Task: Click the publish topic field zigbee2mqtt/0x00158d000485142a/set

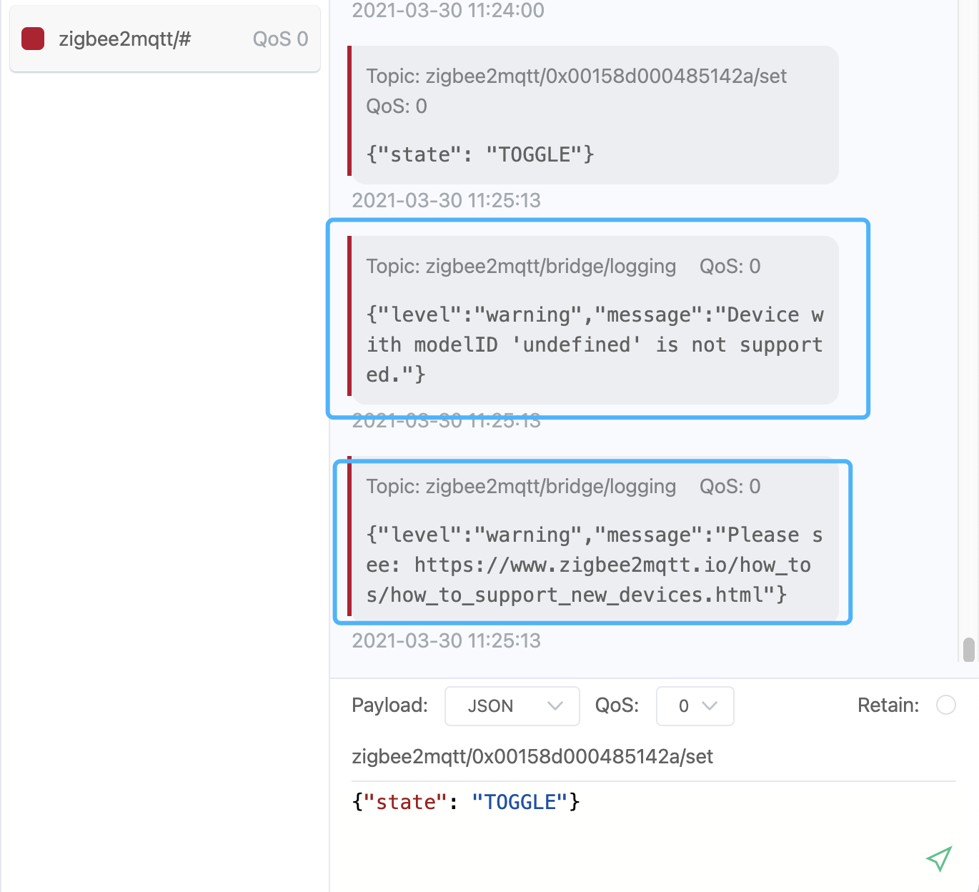Action: 653,757
